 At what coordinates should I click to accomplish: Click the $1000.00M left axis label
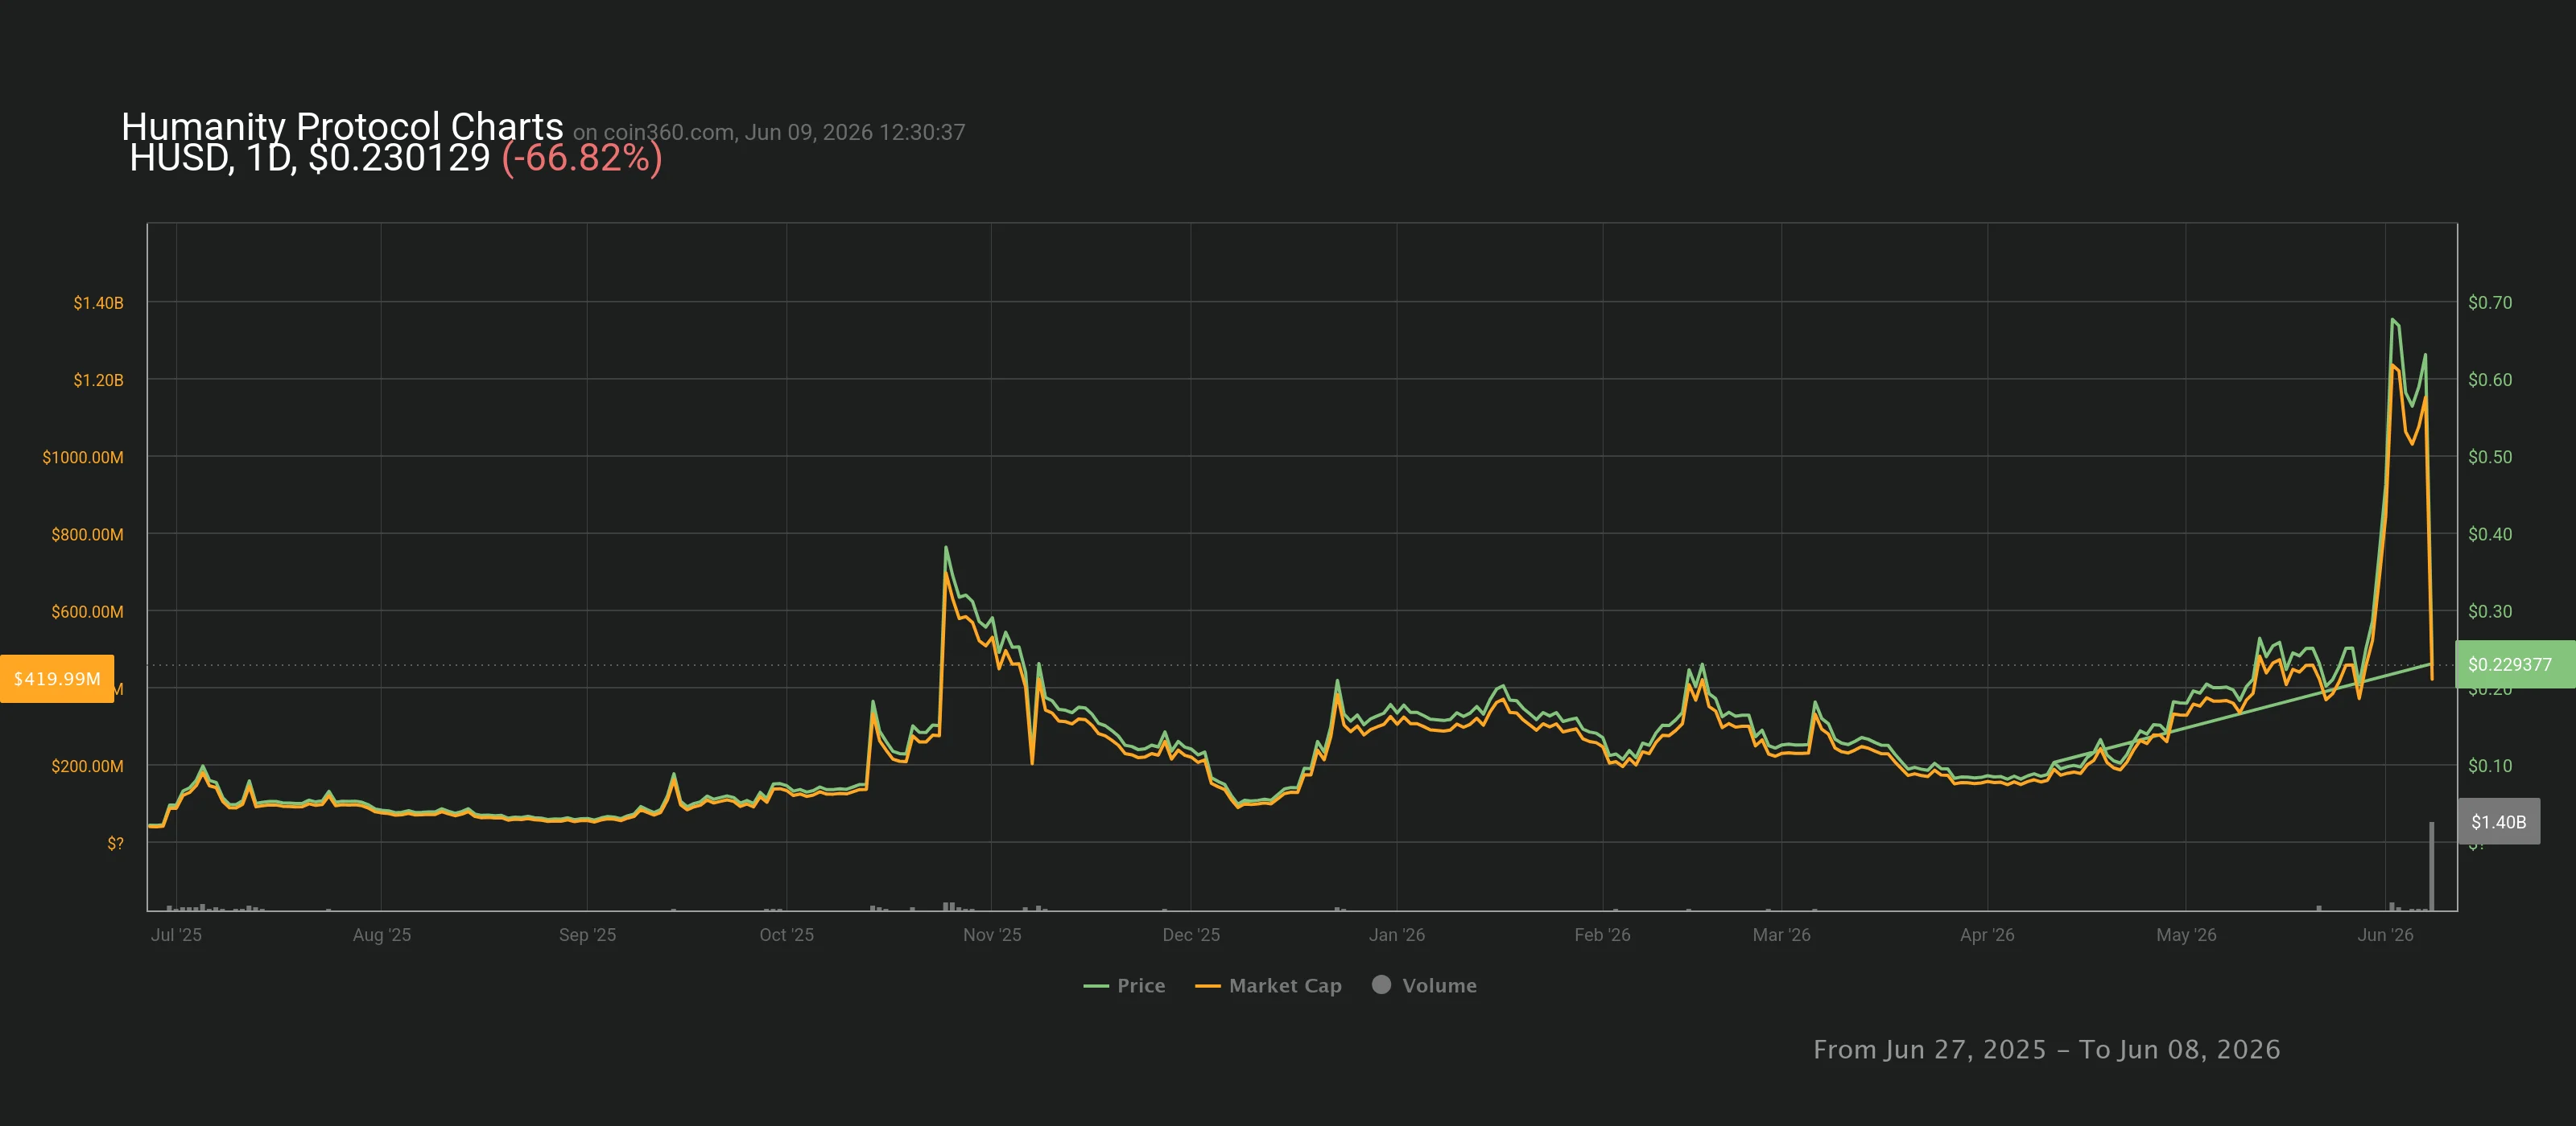[83, 457]
